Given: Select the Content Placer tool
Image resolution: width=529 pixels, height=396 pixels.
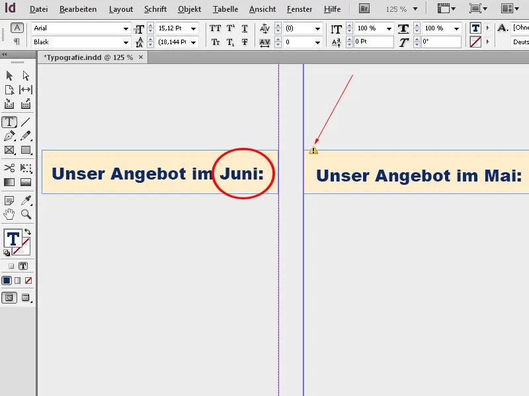Looking at the screenshot, I should tap(26, 104).
